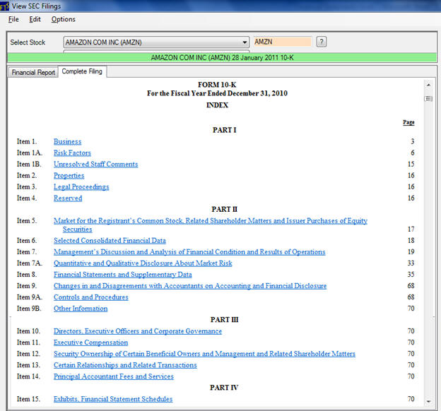Open Management's Discussion and Analysis link

(189, 251)
